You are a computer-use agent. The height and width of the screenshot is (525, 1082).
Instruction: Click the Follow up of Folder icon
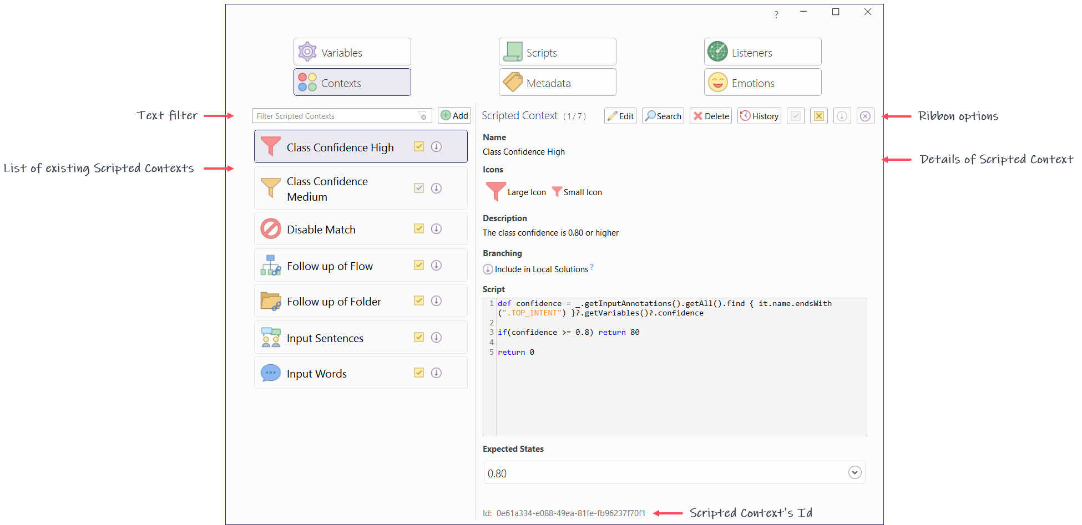[271, 302]
